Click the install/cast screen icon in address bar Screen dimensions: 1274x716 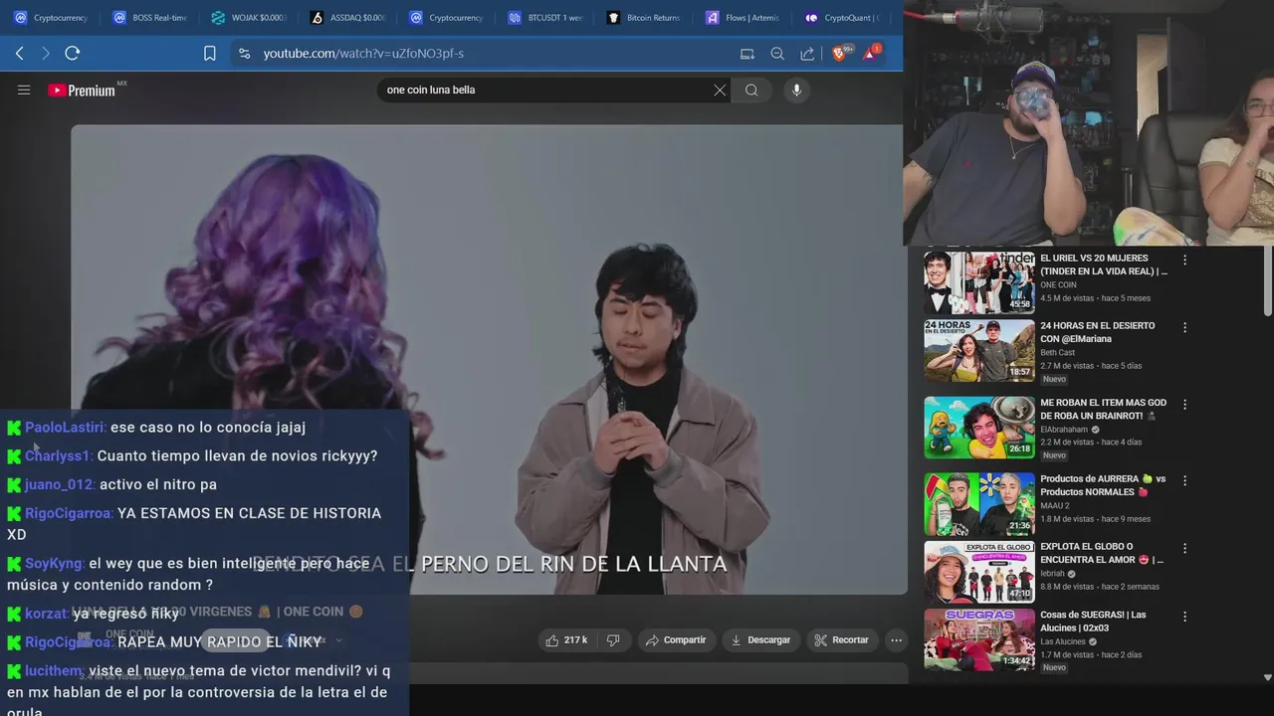coord(747,54)
